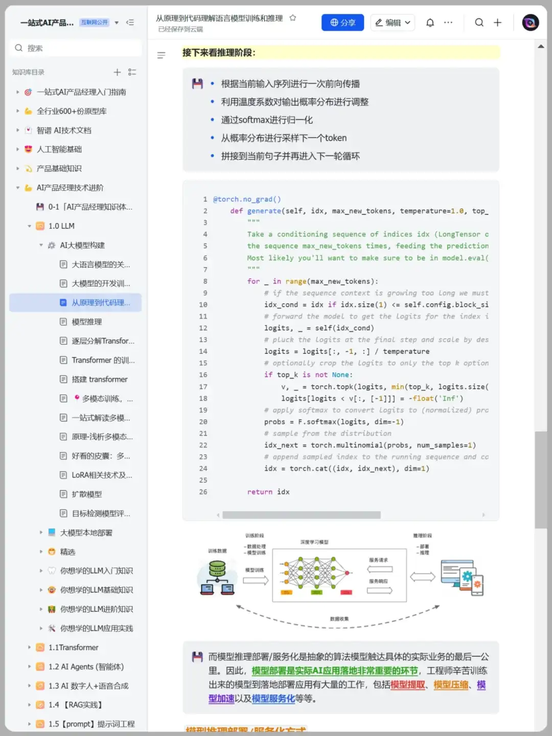Viewport: 552px width, 736px height.
Task: Collapse the 1.0 LLM folder
Action: pyautogui.click(x=29, y=226)
